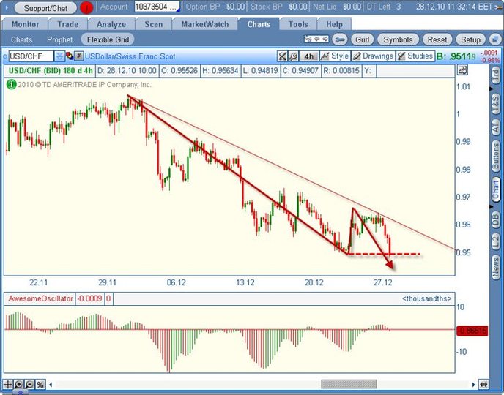Select the Prophet sub-tab

pos(60,39)
